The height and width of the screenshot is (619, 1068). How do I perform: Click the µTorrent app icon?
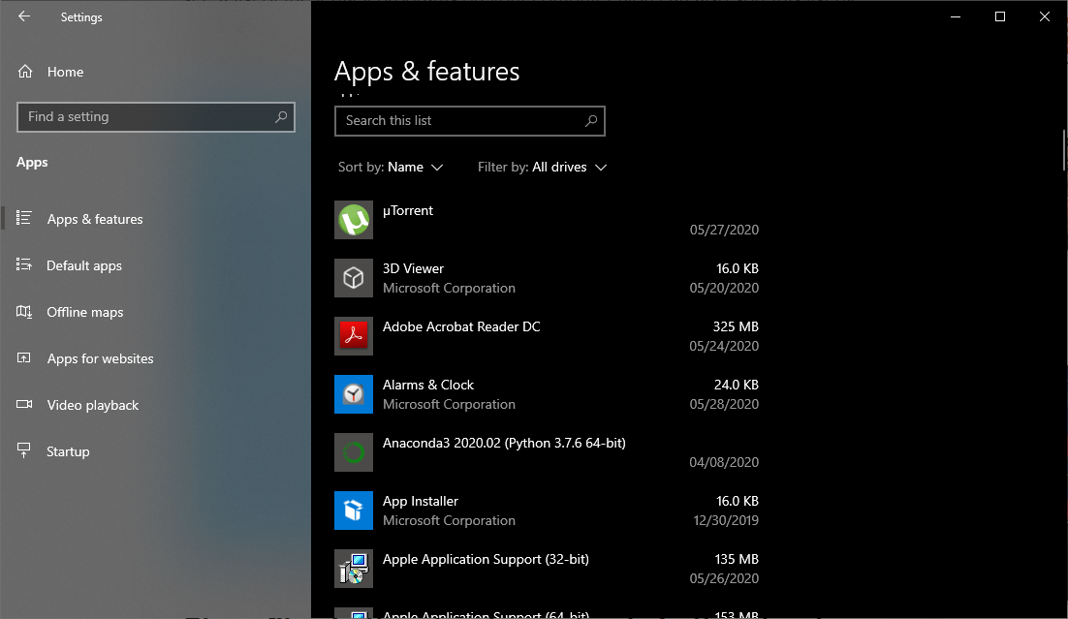(354, 220)
